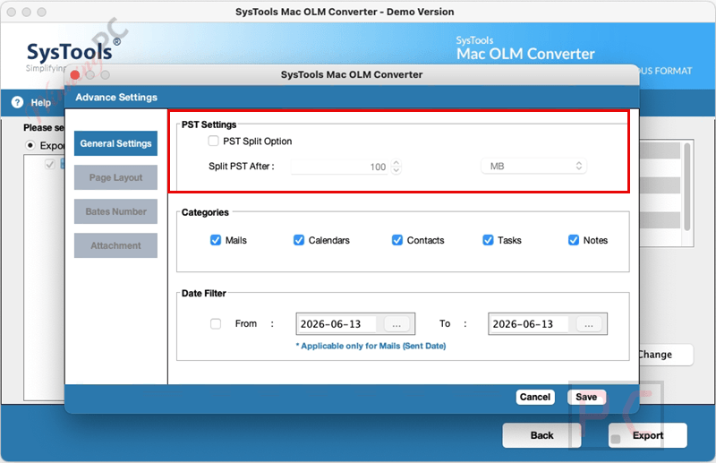This screenshot has width=716, height=463.
Task: Switch to the Page Layout tab
Action: (x=116, y=177)
